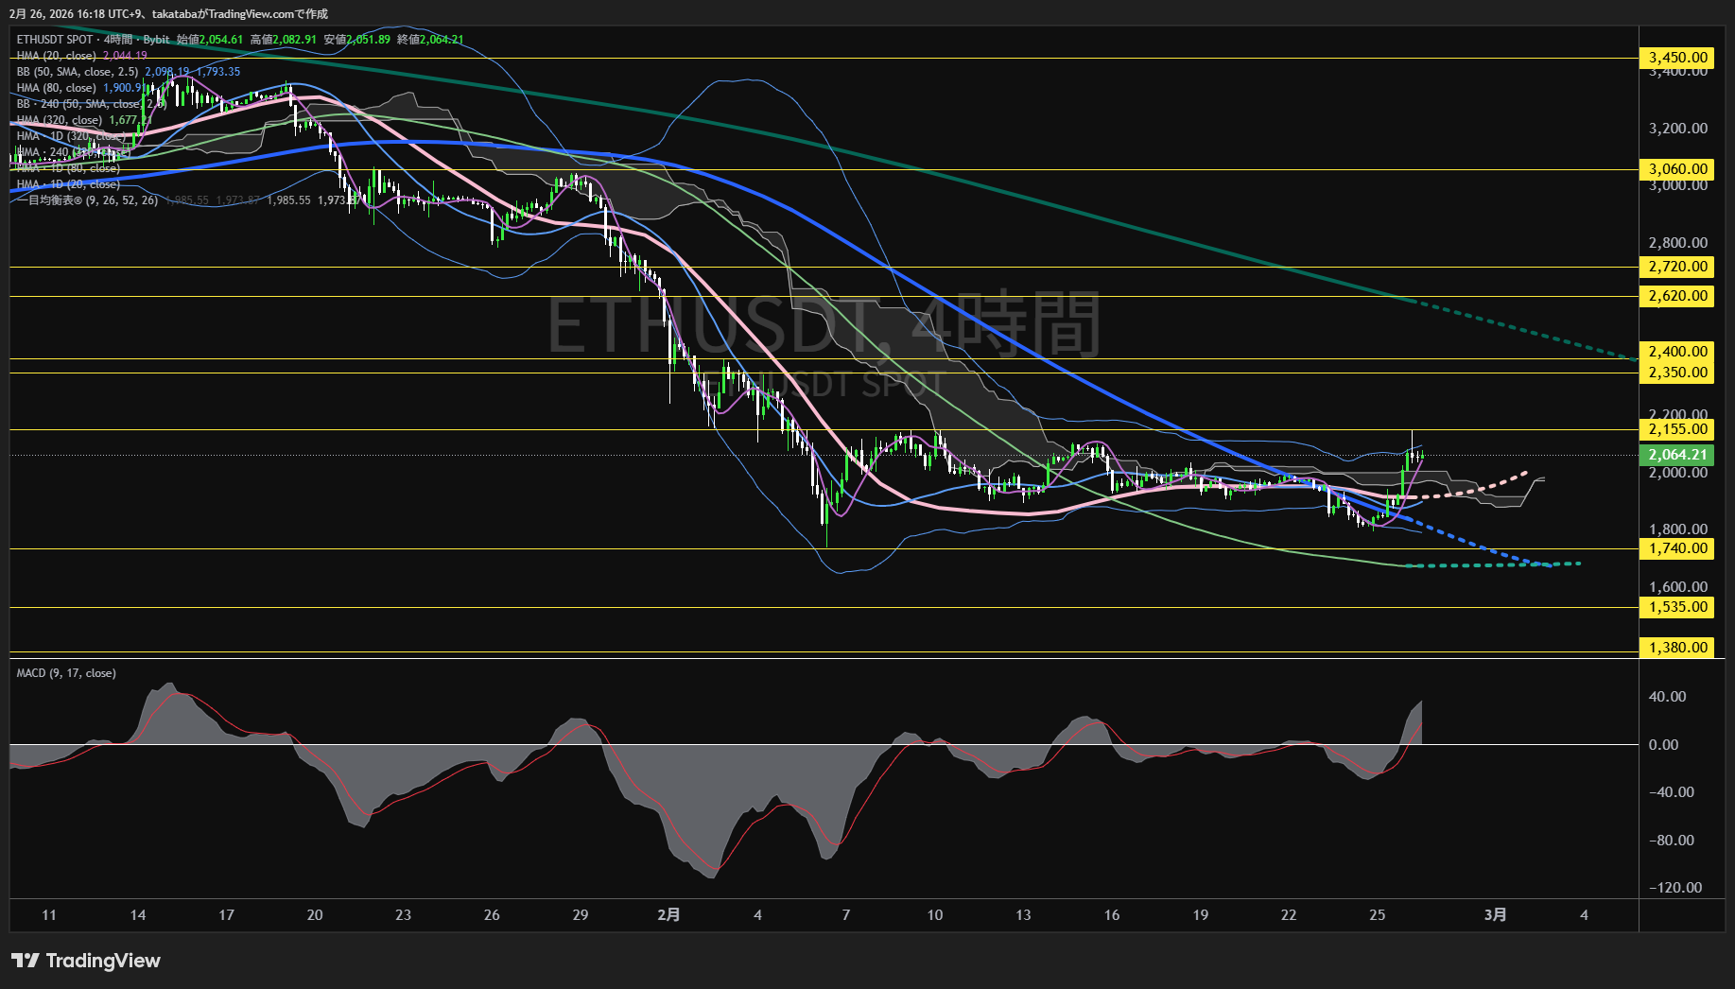Select the HMA (20, close) legend entry

point(57,56)
